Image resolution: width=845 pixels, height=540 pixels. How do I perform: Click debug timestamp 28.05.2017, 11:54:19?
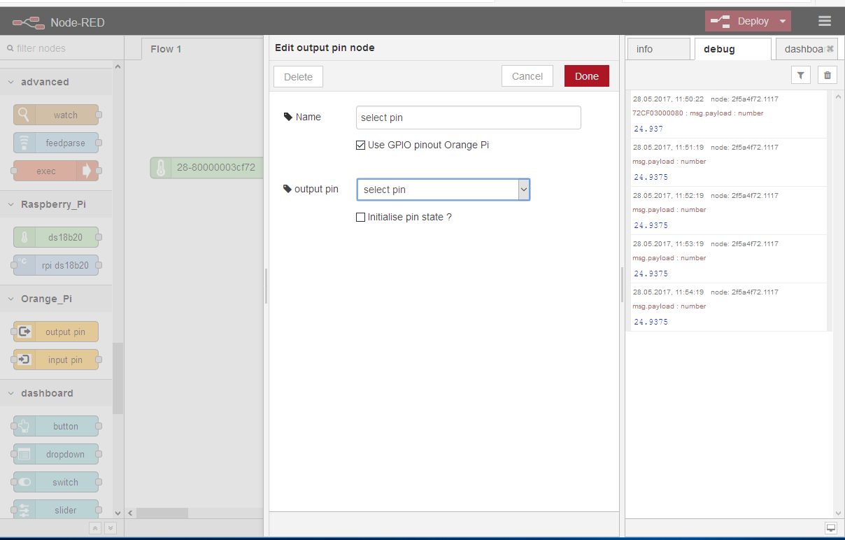click(x=668, y=292)
